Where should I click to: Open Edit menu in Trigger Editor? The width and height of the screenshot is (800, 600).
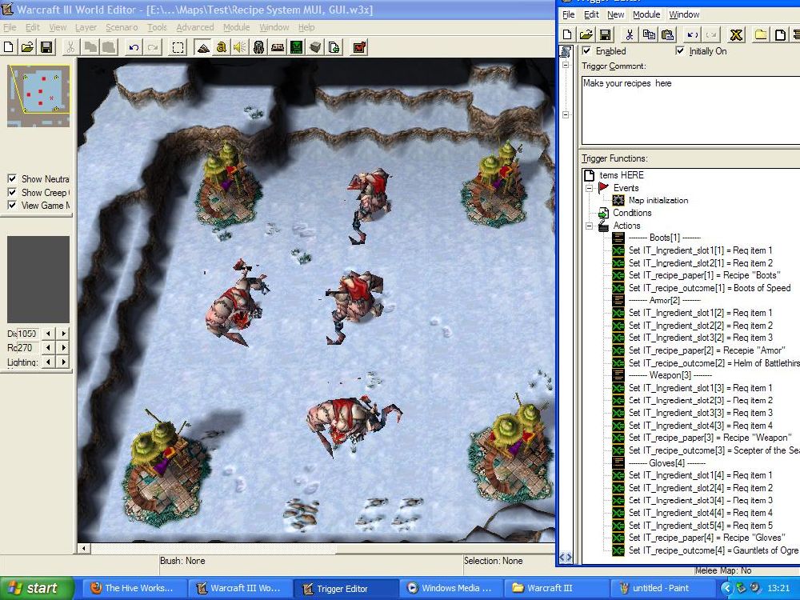click(591, 14)
